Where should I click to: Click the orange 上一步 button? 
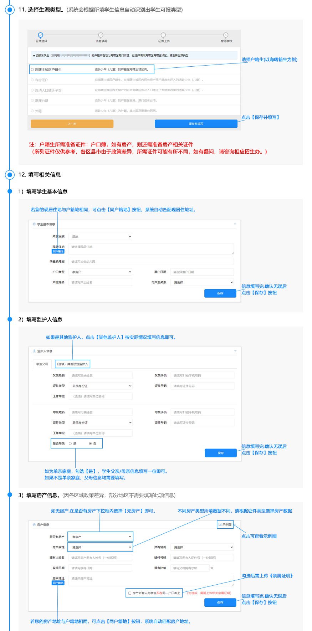click(x=72, y=124)
